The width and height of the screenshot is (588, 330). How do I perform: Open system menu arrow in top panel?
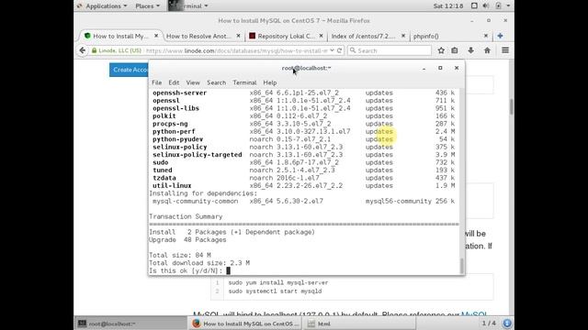508,6
